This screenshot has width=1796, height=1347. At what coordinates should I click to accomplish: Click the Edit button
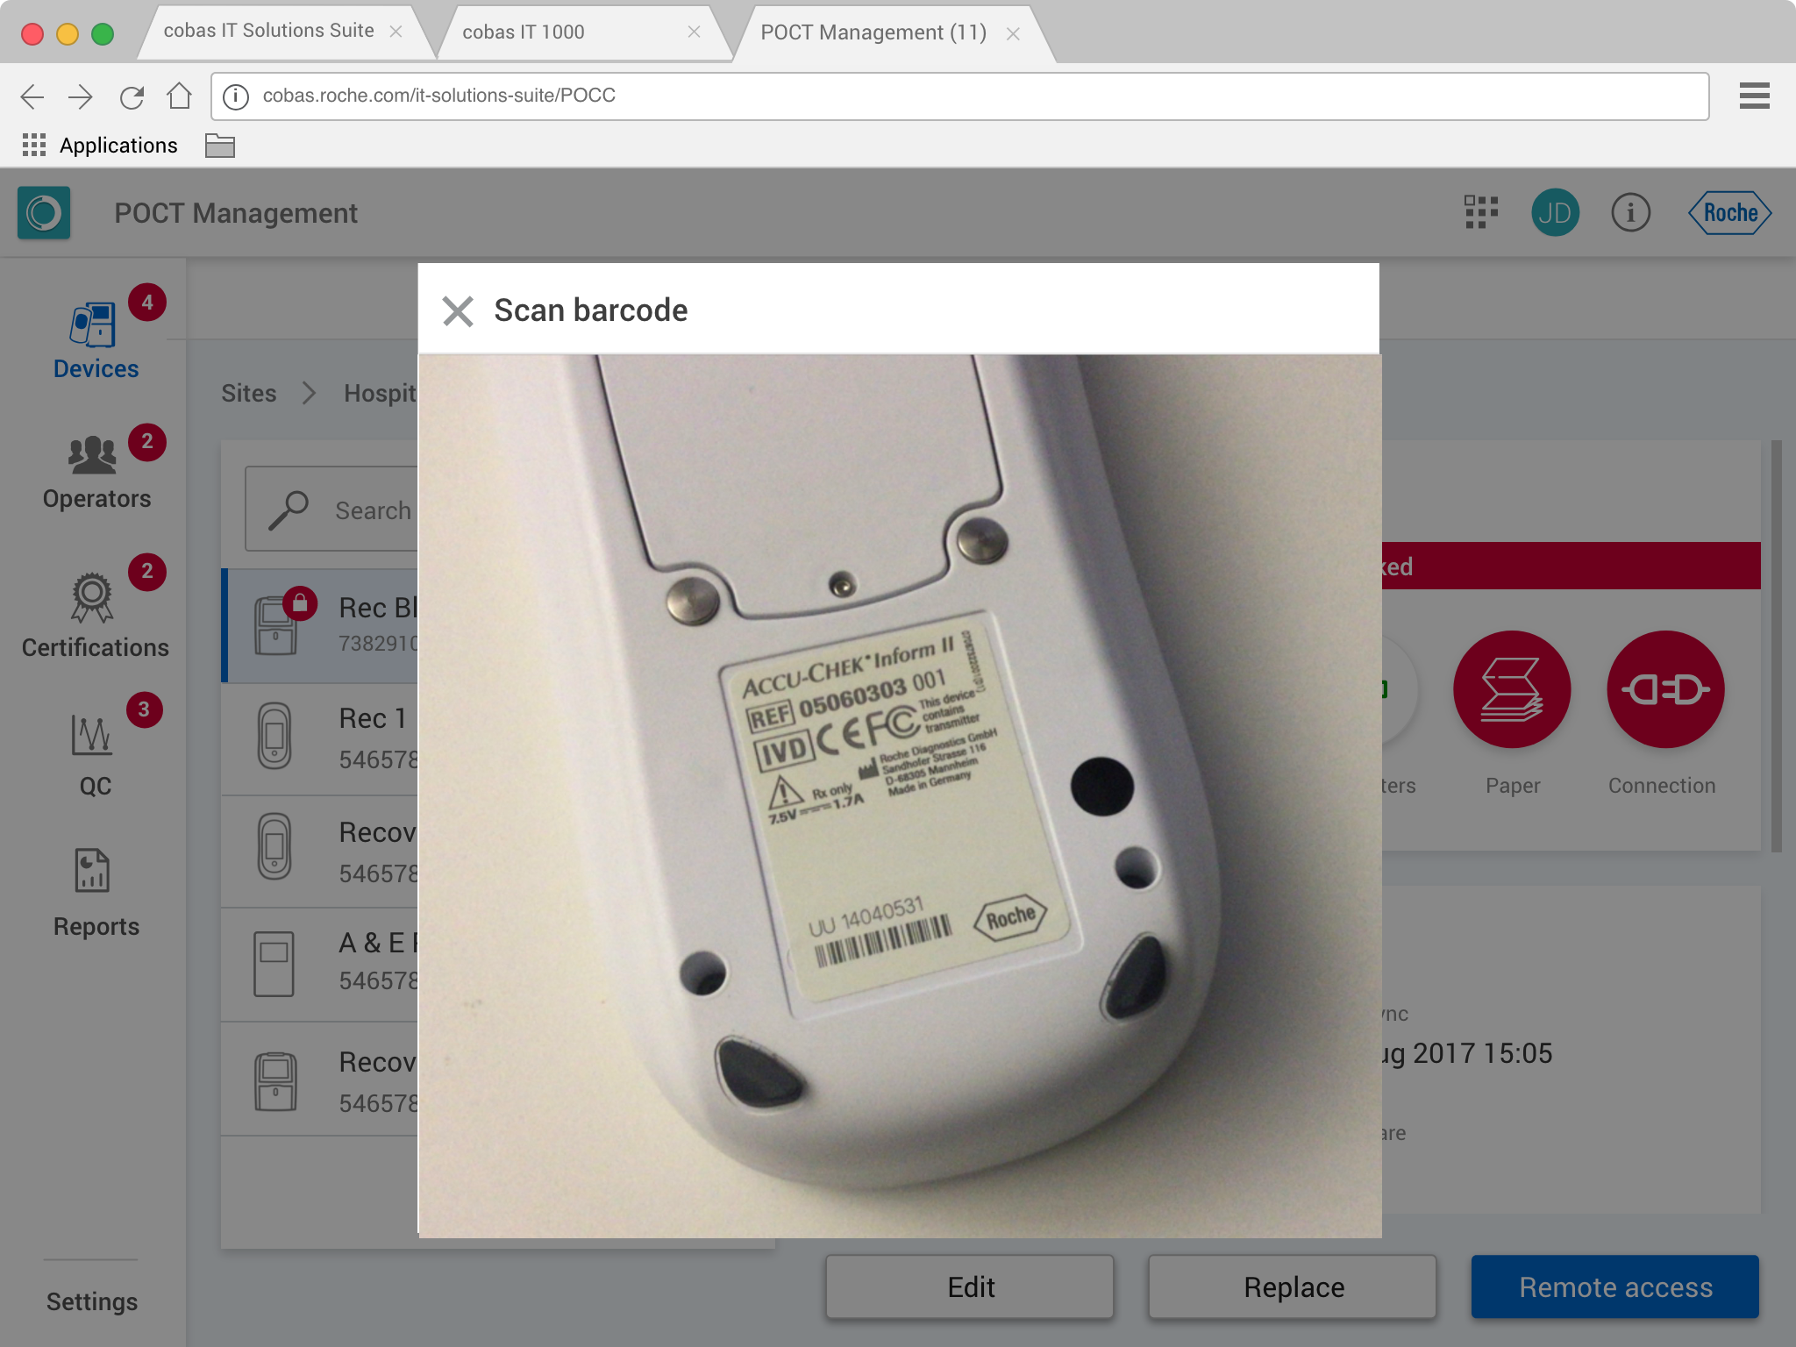[970, 1286]
